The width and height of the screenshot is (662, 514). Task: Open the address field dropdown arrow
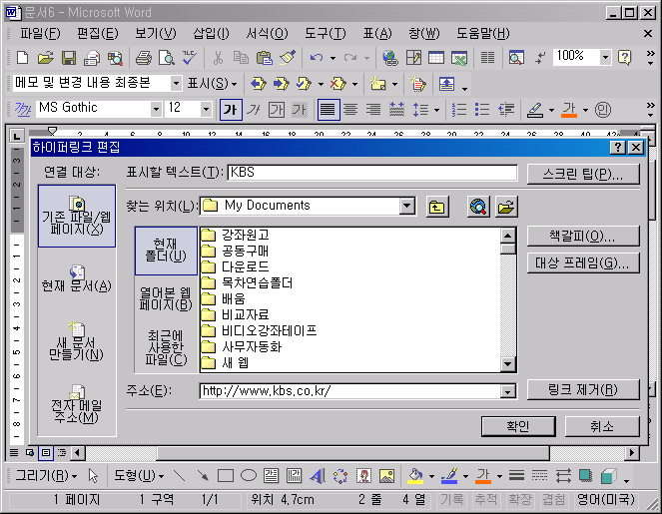(x=508, y=391)
